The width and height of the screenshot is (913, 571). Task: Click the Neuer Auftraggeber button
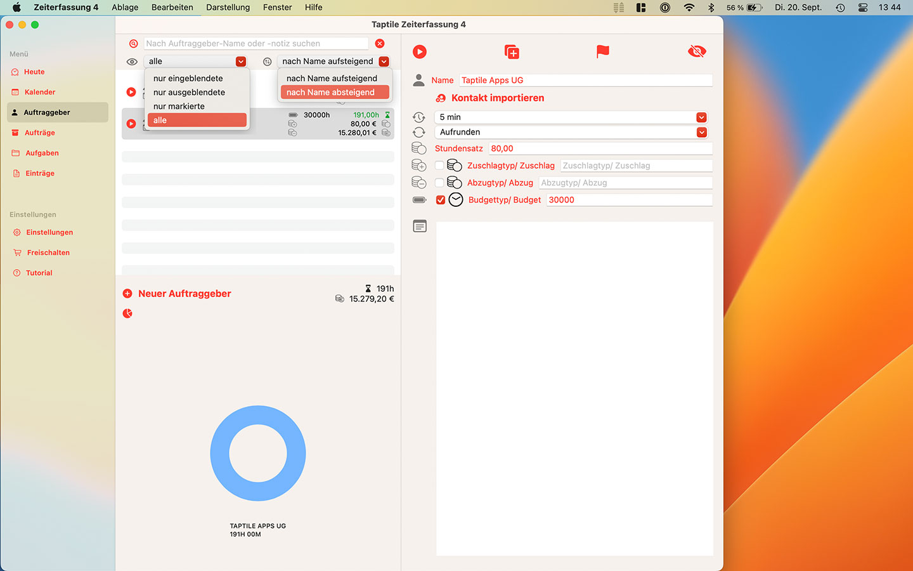pos(185,294)
